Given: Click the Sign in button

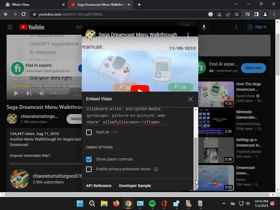Looking at the screenshot, I should [257, 27].
